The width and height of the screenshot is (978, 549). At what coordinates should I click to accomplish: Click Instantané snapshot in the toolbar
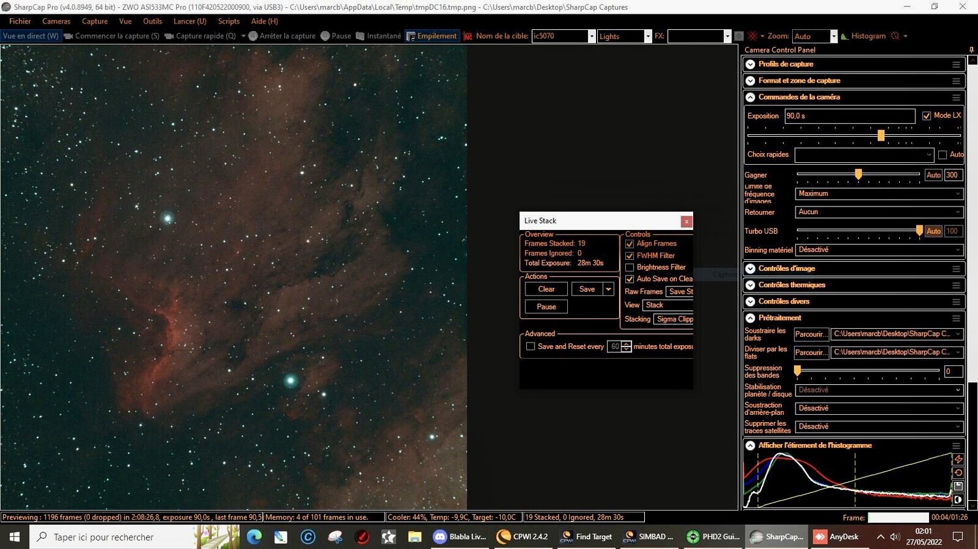378,36
